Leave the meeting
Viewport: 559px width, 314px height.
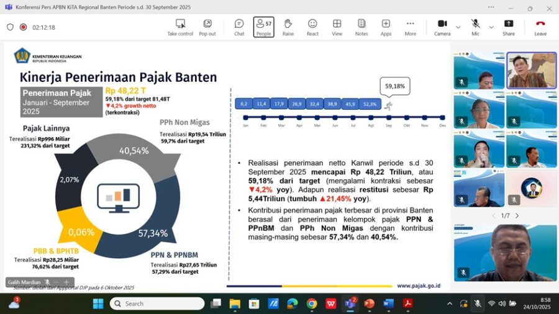[540, 27]
